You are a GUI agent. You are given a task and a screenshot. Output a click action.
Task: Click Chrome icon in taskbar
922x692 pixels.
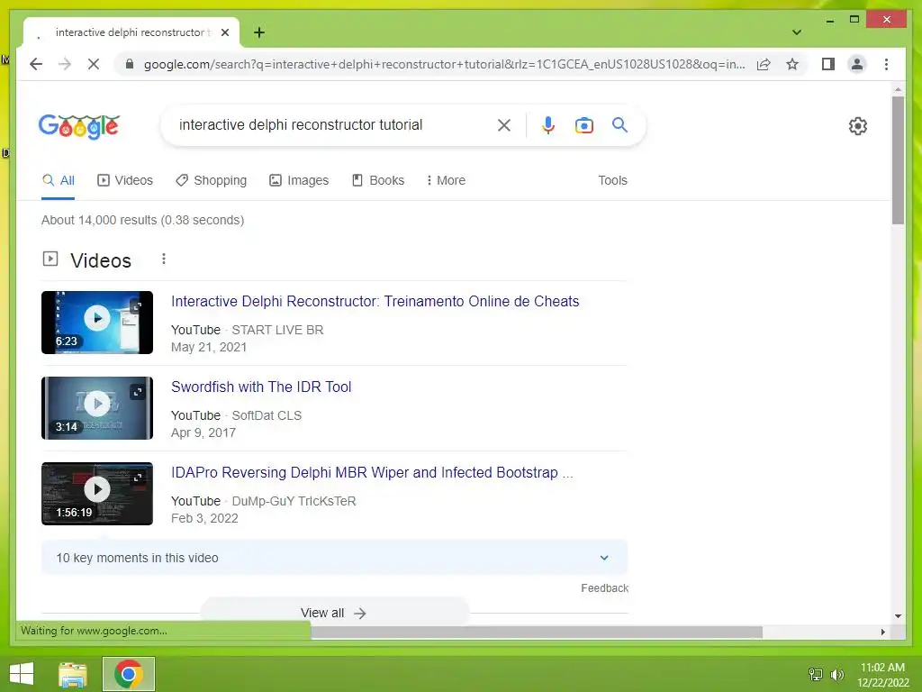pyautogui.click(x=129, y=674)
